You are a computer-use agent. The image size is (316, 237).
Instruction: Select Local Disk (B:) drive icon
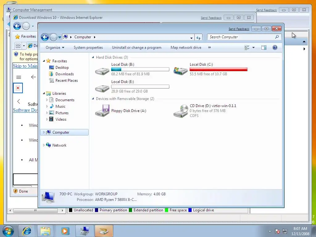coord(102,71)
